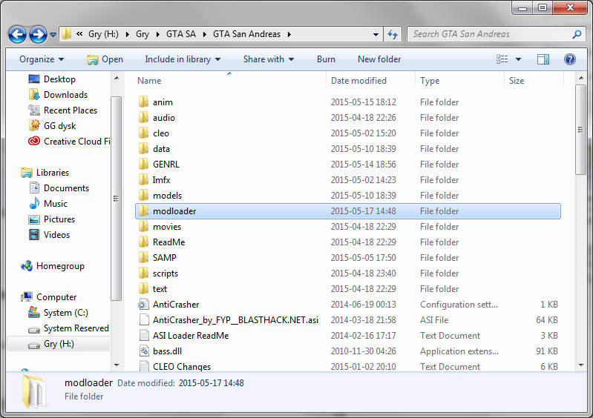Select the modloader folder icon

click(143, 210)
